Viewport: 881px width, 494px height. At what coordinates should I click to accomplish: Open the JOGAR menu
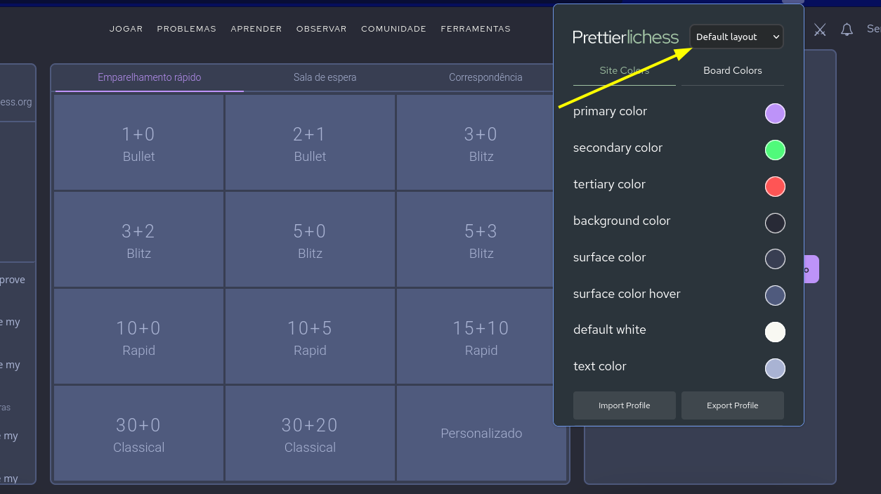126,29
